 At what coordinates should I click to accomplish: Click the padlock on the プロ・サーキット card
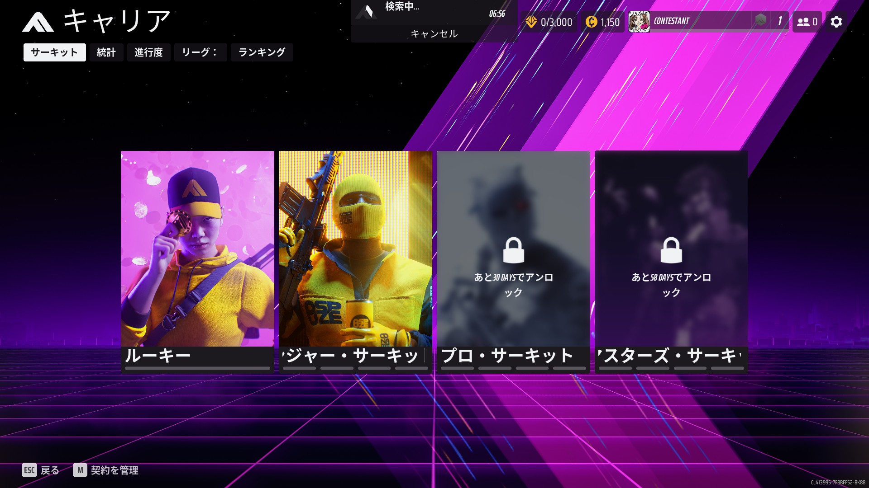513,250
